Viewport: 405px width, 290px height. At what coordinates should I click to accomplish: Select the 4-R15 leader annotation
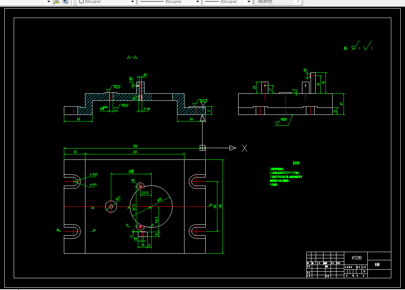(94, 175)
